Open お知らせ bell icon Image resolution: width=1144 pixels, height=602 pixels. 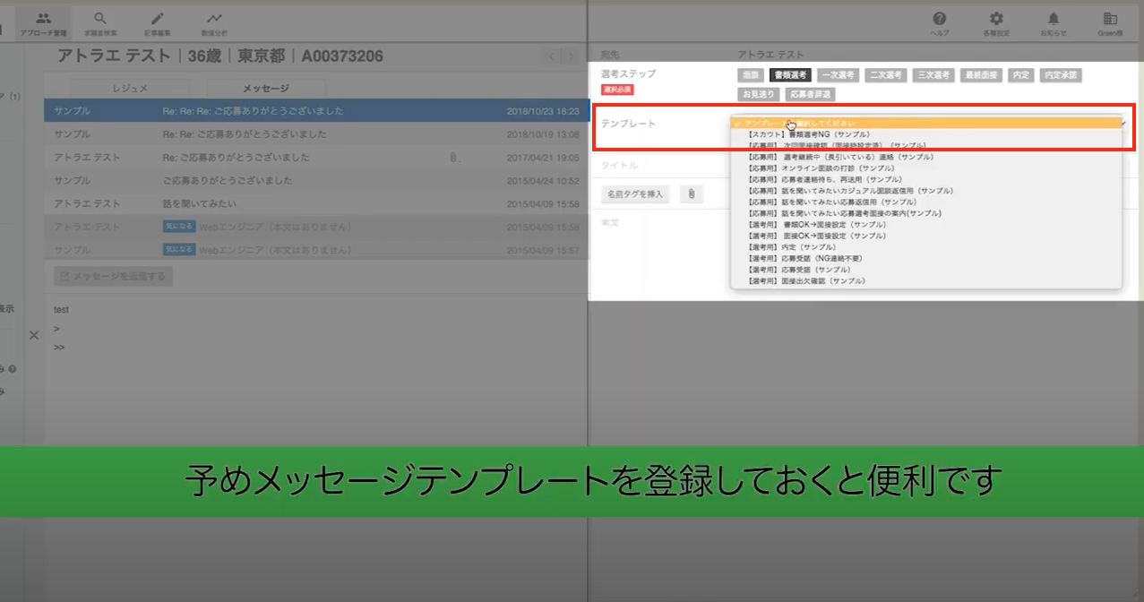click(1054, 18)
